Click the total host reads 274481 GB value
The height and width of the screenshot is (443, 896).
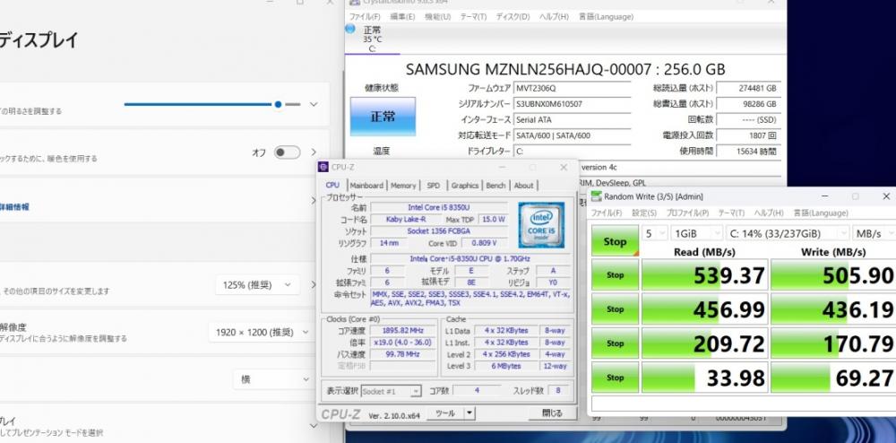[748, 89]
